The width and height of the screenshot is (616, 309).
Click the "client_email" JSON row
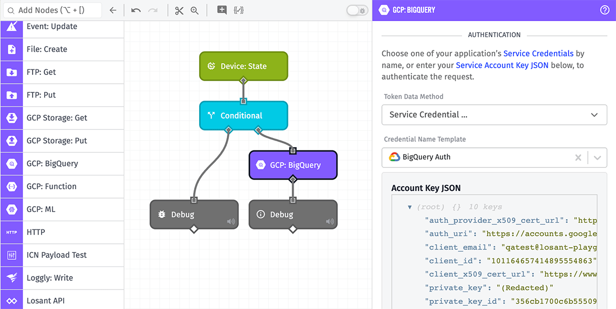point(511,247)
